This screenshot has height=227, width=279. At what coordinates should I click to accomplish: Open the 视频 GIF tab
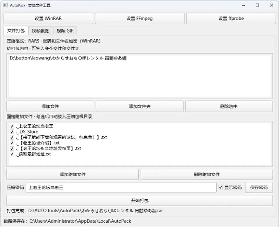(65, 31)
